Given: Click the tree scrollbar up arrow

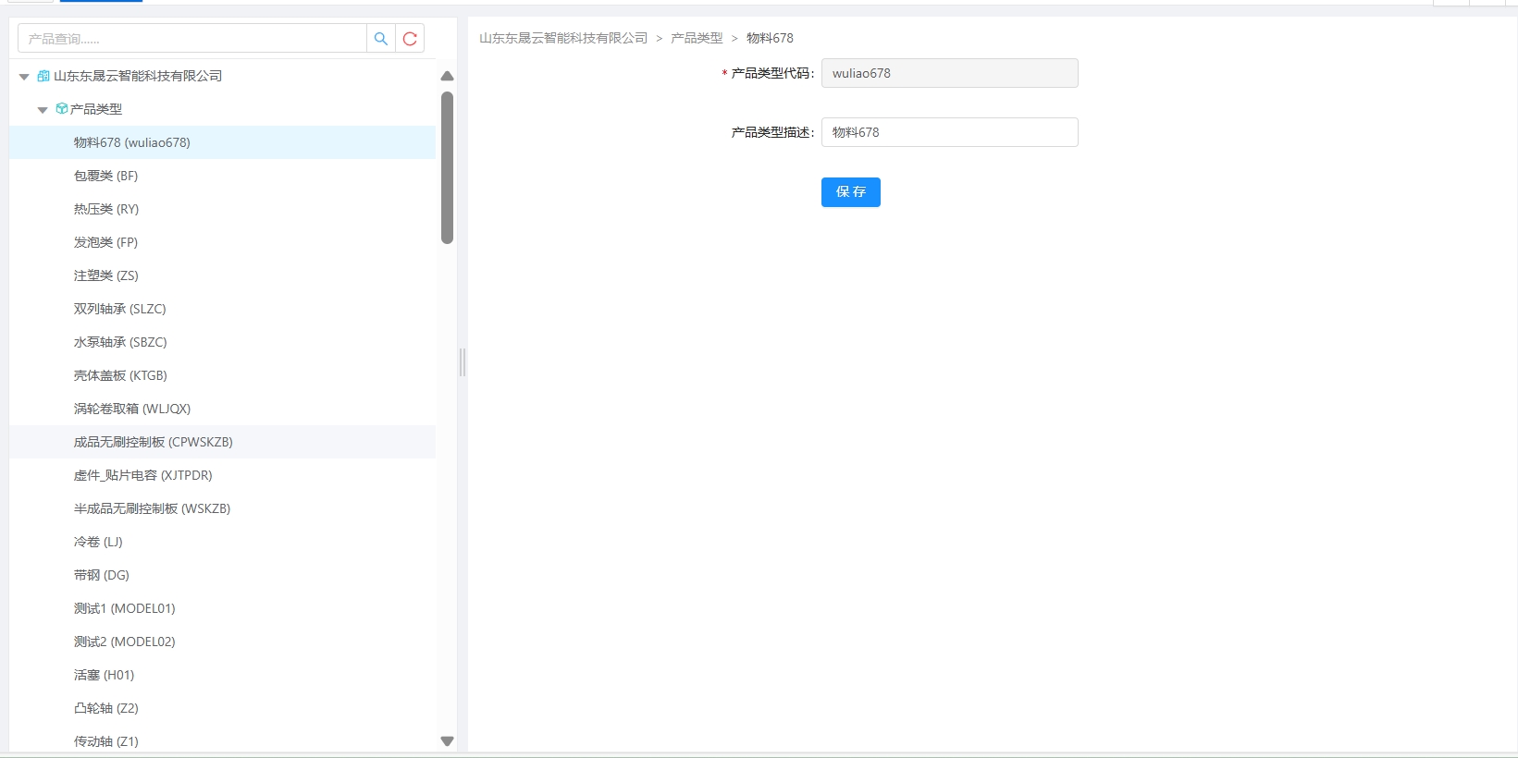Looking at the screenshot, I should point(447,76).
